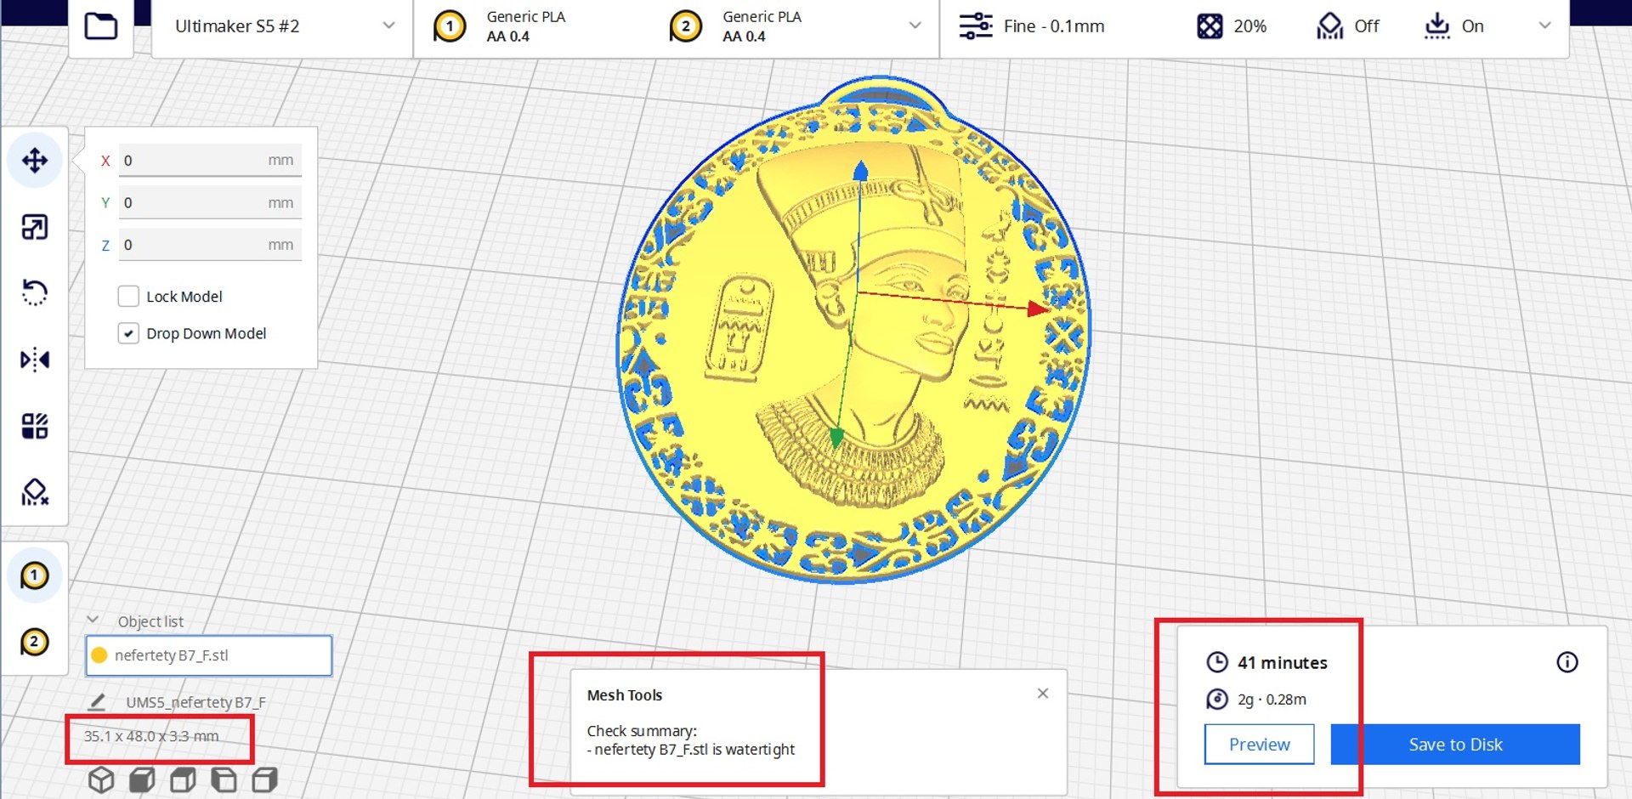
Task: Click the job name edit pencil
Action: (x=98, y=702)
